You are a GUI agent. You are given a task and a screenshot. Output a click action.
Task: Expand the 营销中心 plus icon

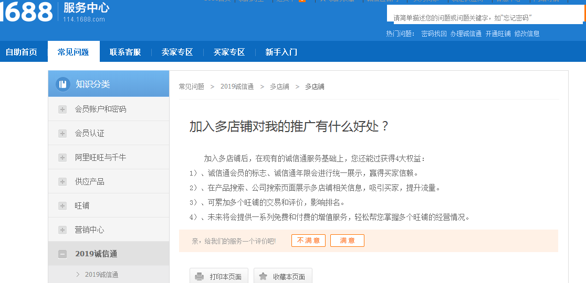pos(62,230)
